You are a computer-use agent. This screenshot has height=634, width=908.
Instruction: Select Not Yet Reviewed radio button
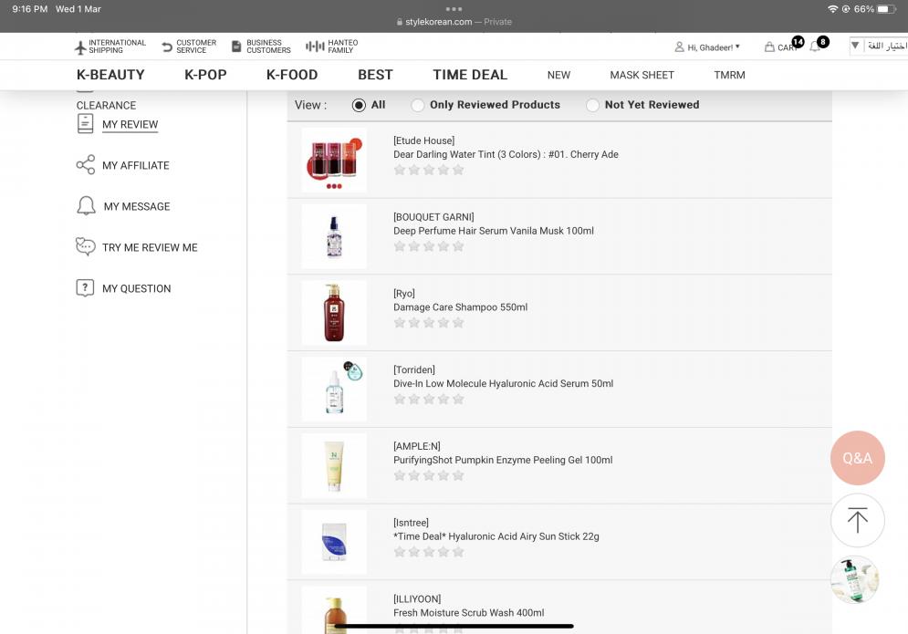point(592,105)
